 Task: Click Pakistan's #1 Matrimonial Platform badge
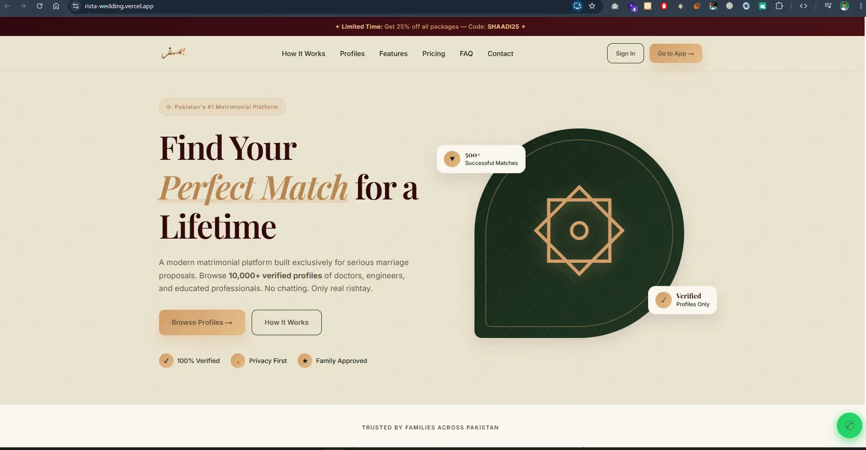pos(222,107)
